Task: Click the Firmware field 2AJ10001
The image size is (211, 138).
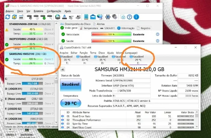Action: [x=131, y=75]
